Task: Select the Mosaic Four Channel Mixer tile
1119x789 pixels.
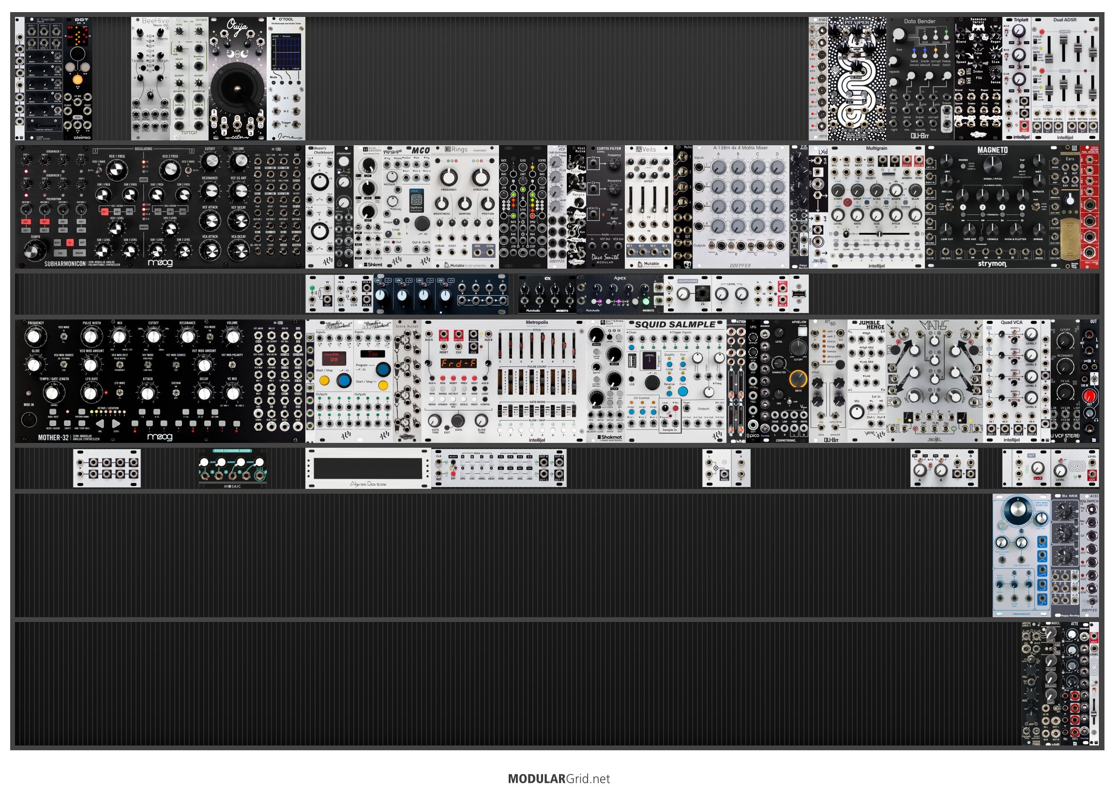Action: (232, 469)
